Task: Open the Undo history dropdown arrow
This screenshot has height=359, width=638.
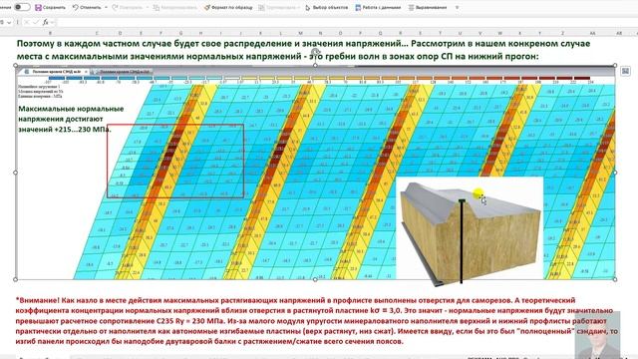Action: pos(107,7)
